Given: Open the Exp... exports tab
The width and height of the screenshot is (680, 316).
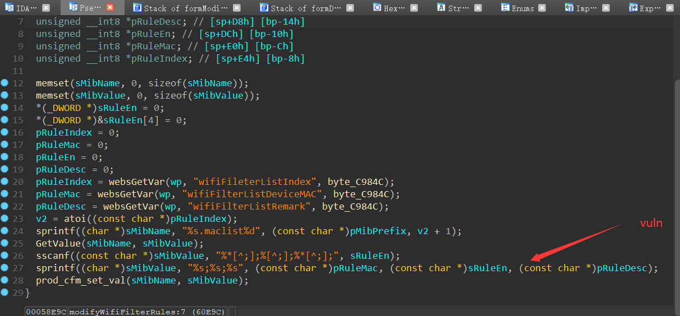Looking at the screenshot, I should (652, 8).
